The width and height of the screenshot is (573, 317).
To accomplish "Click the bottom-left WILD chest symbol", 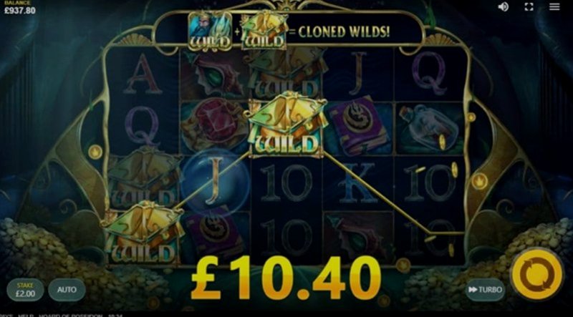I will pos(143,233).
